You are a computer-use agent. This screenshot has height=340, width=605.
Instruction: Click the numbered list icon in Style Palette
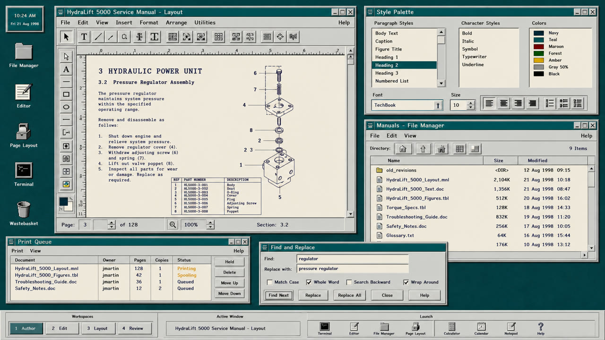(549, 103)
